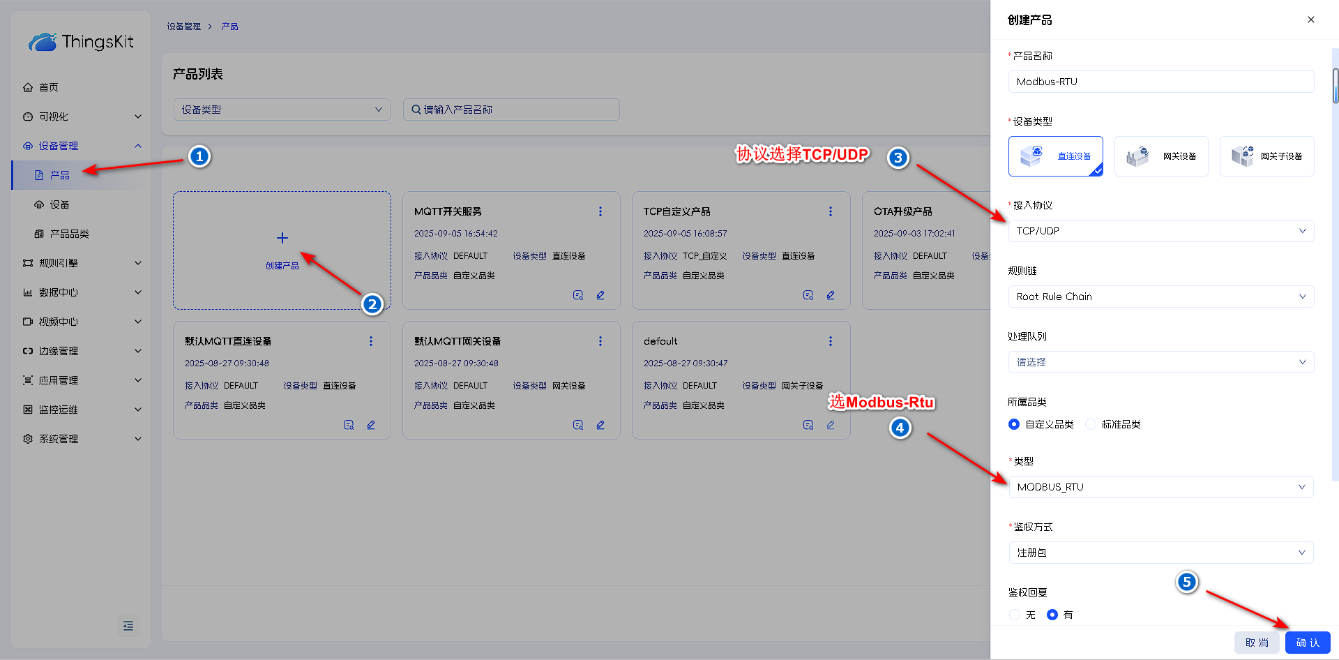Open more options on MQTT开关服务 card
This screenshot has height=660, width=1339.
point(600,211)
